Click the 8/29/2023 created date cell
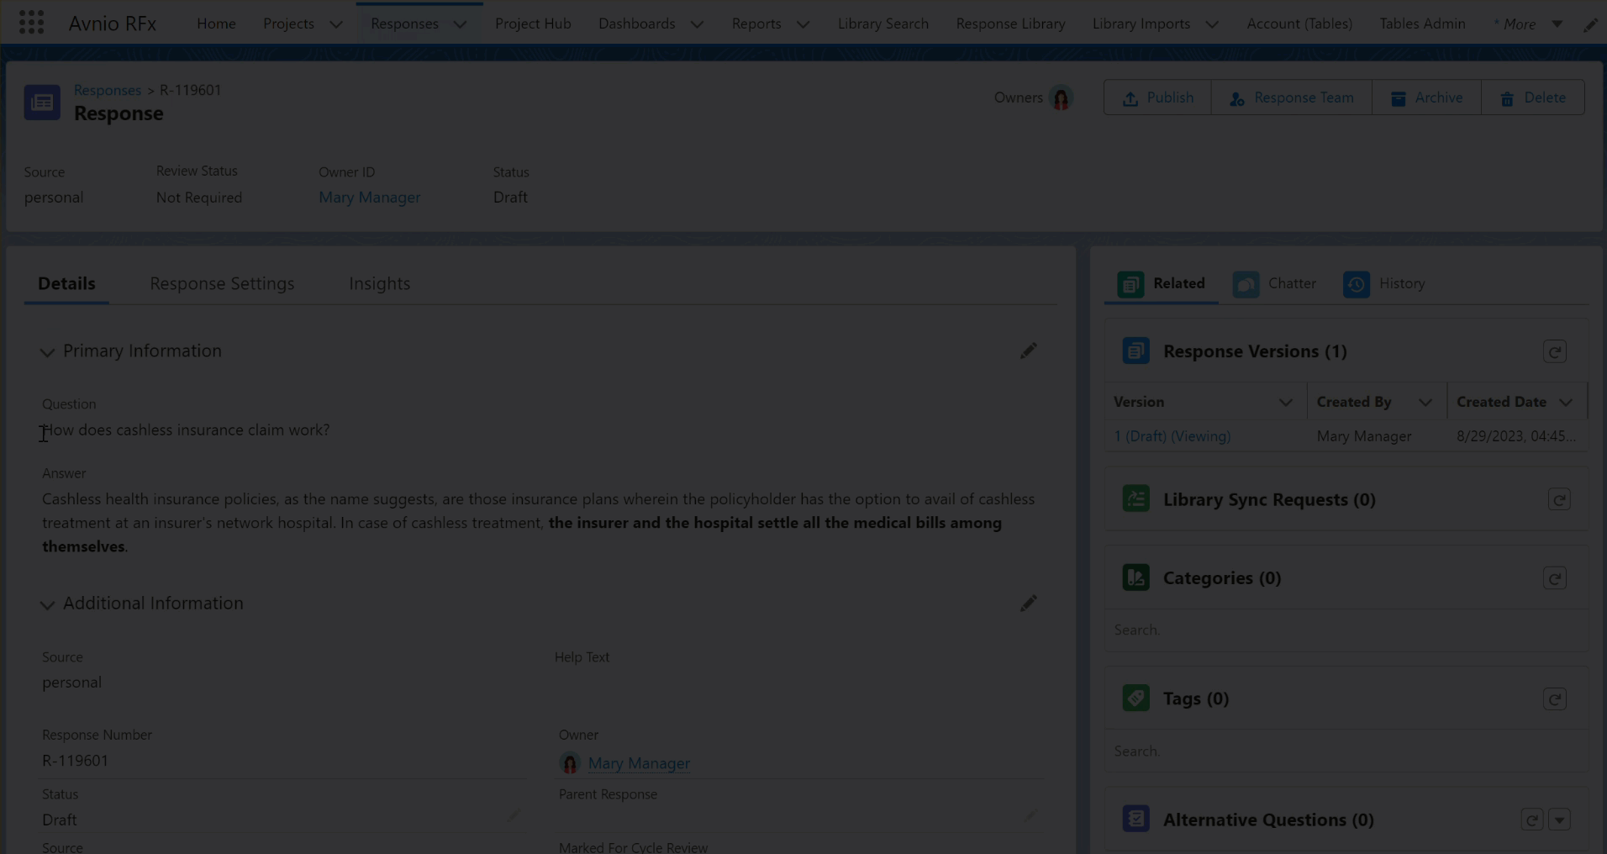Image resolution: width=1607 pixels, height=854 pixels. pos(1515,436)
